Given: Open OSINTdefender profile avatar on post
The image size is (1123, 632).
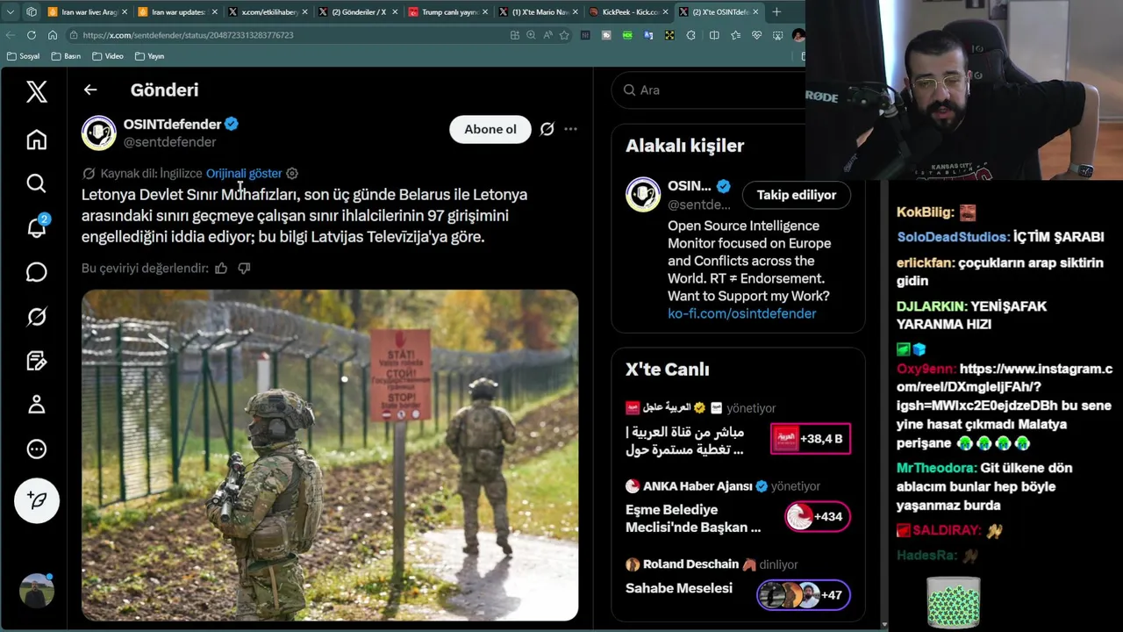Looking at the screenshot, I should click(x=99, y=133).
